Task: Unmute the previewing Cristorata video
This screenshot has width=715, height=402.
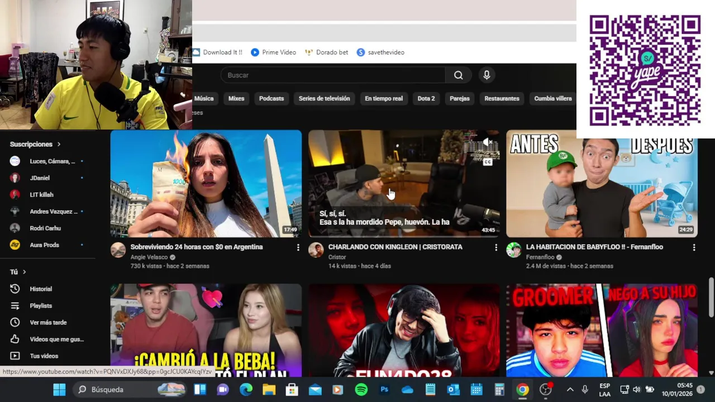Action: [x=488, y=143]
